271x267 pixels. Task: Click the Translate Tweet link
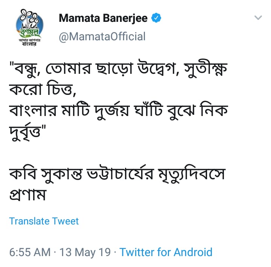tap(44, 221)
